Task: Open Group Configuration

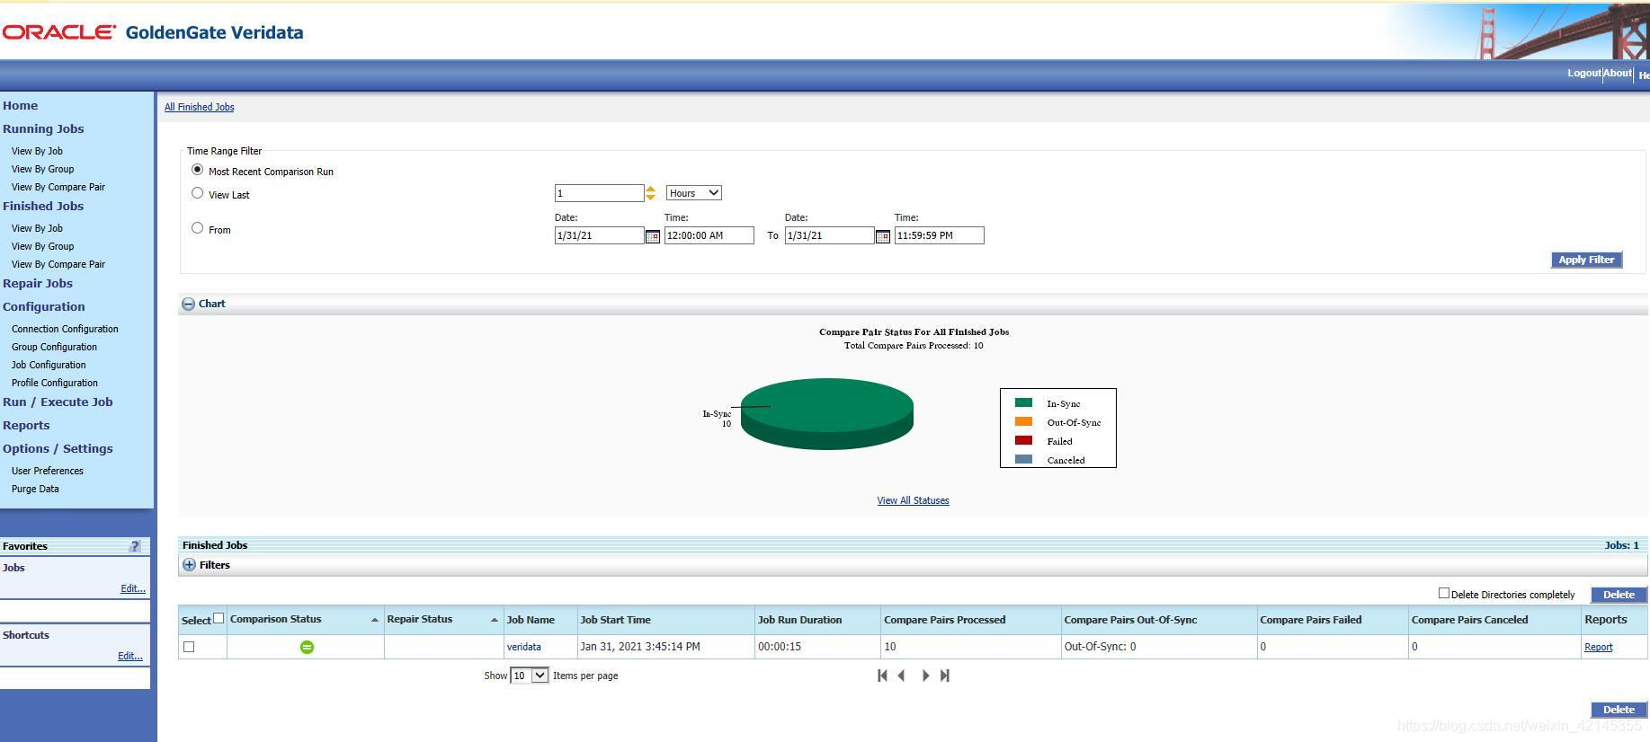Action: point(54,347)
